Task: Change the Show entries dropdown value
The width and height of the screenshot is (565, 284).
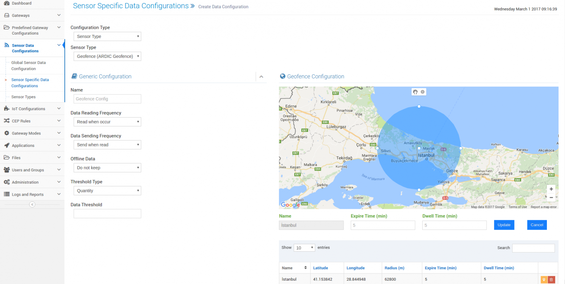Action: (x=304, y=248)
